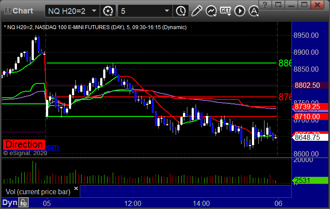This screenshot has width=330, height=209.
Task: Expand the interval 5 dropdown arrow
Action: (x=167, y=11)
